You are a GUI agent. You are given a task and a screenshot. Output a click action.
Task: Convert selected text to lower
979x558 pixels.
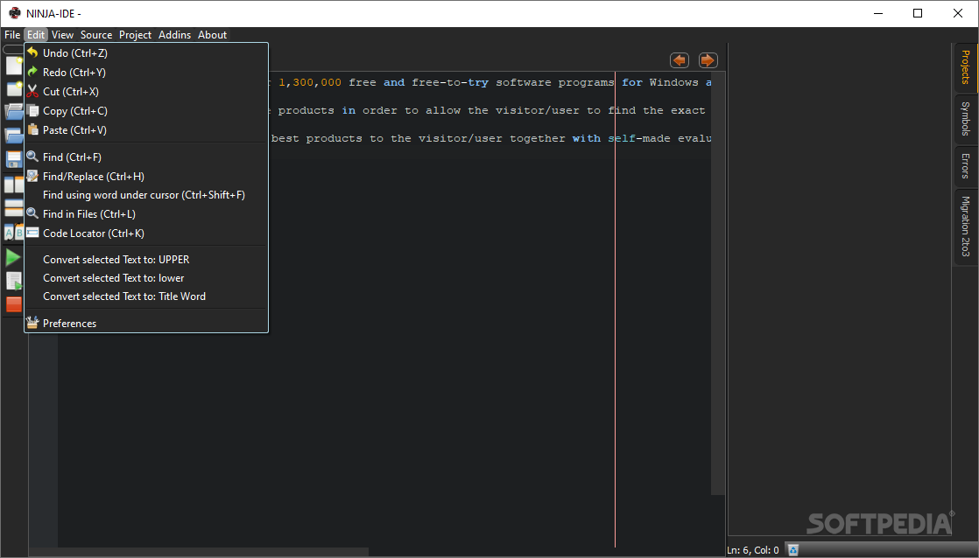[x=146, y=278]
